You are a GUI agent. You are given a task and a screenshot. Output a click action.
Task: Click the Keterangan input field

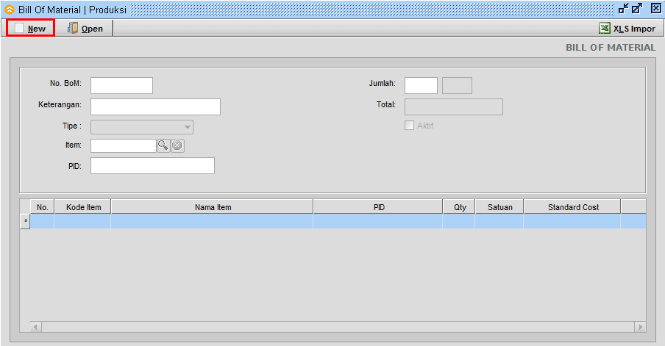(156, 107)
